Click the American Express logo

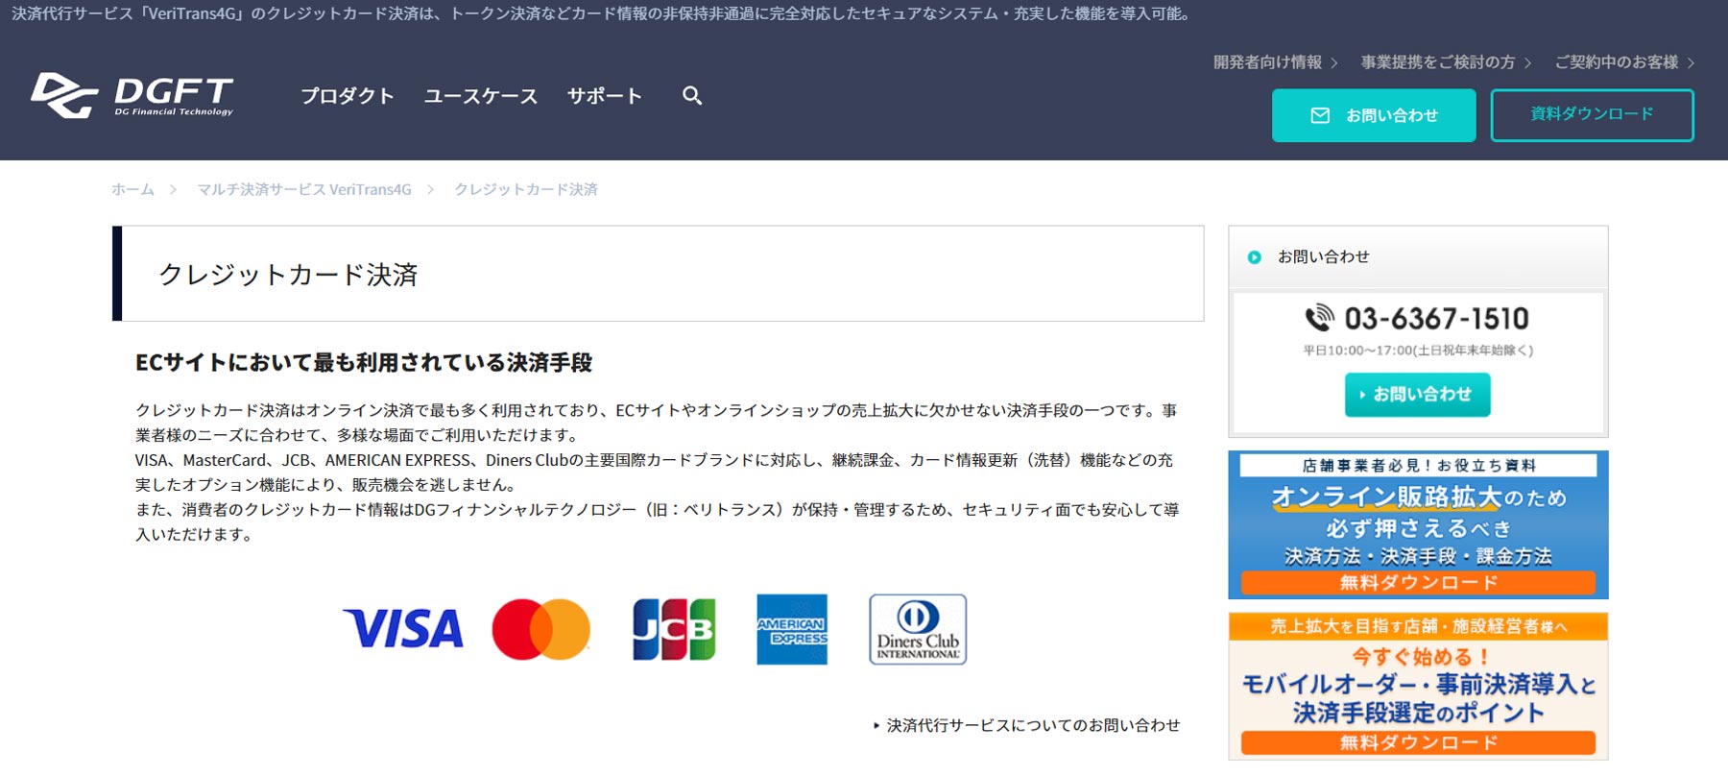792,629
